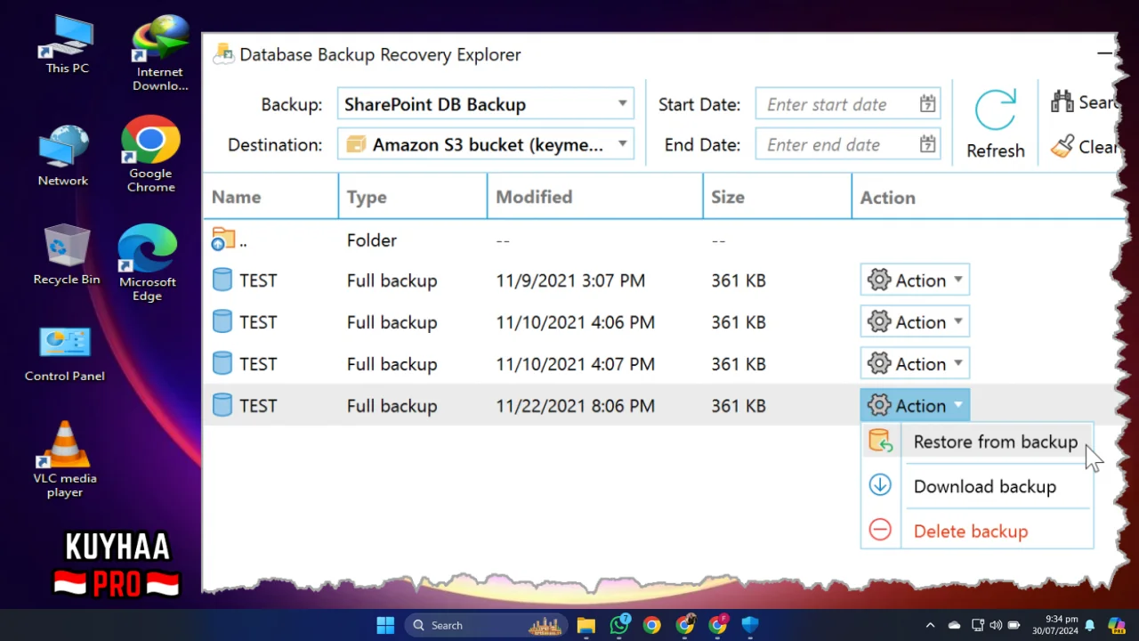This screenshot has width=1139, height=641.
Task: Open the Start Date calendar picker icon
Action: (x=927, y=104)
